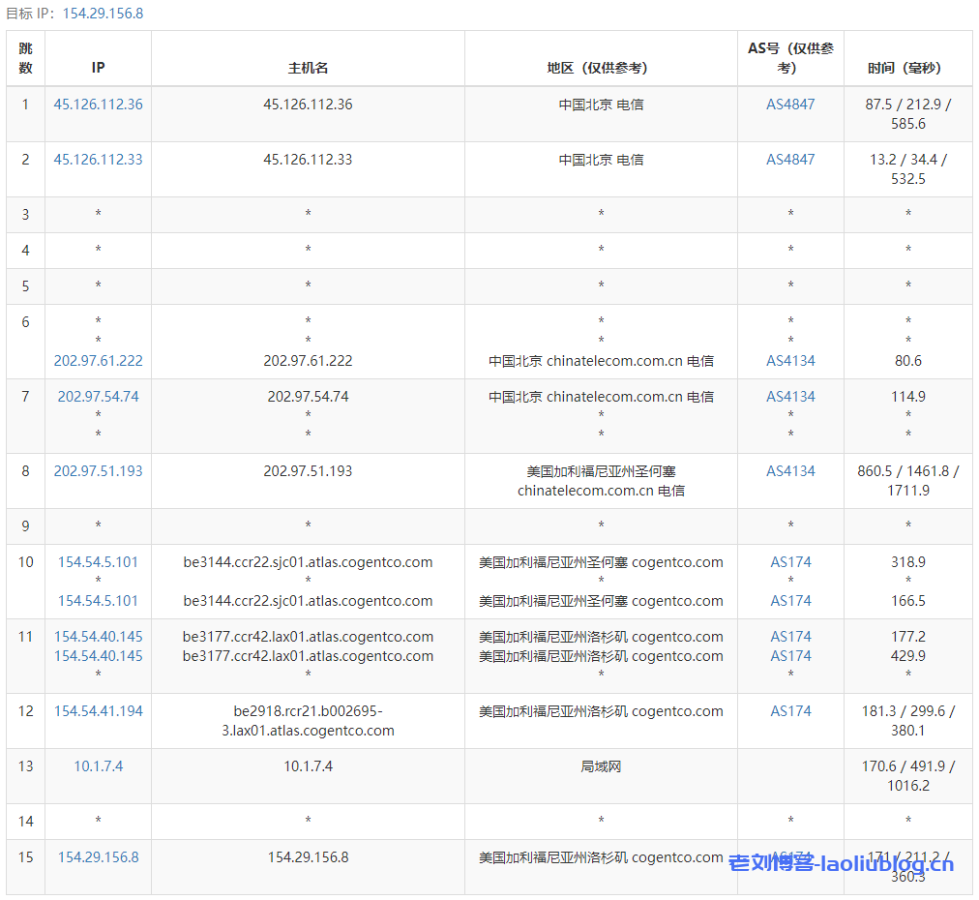Open IP link 202.97.51.193 at hop 8
The image size is (979, 900).
[98, 471]
